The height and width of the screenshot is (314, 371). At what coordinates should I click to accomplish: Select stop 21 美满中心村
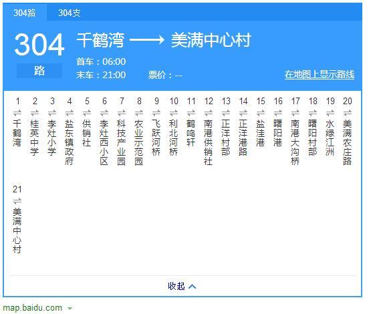pyautogui.click(x=17, y=230)
